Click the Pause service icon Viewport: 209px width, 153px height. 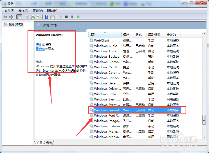click(x=72, y=17)
